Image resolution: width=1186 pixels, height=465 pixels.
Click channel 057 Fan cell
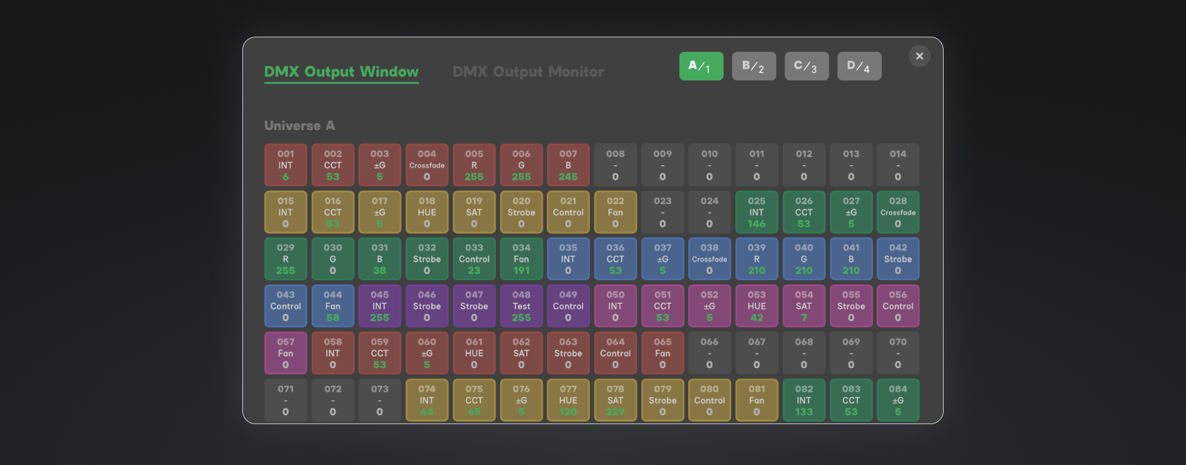coord(286,353)
